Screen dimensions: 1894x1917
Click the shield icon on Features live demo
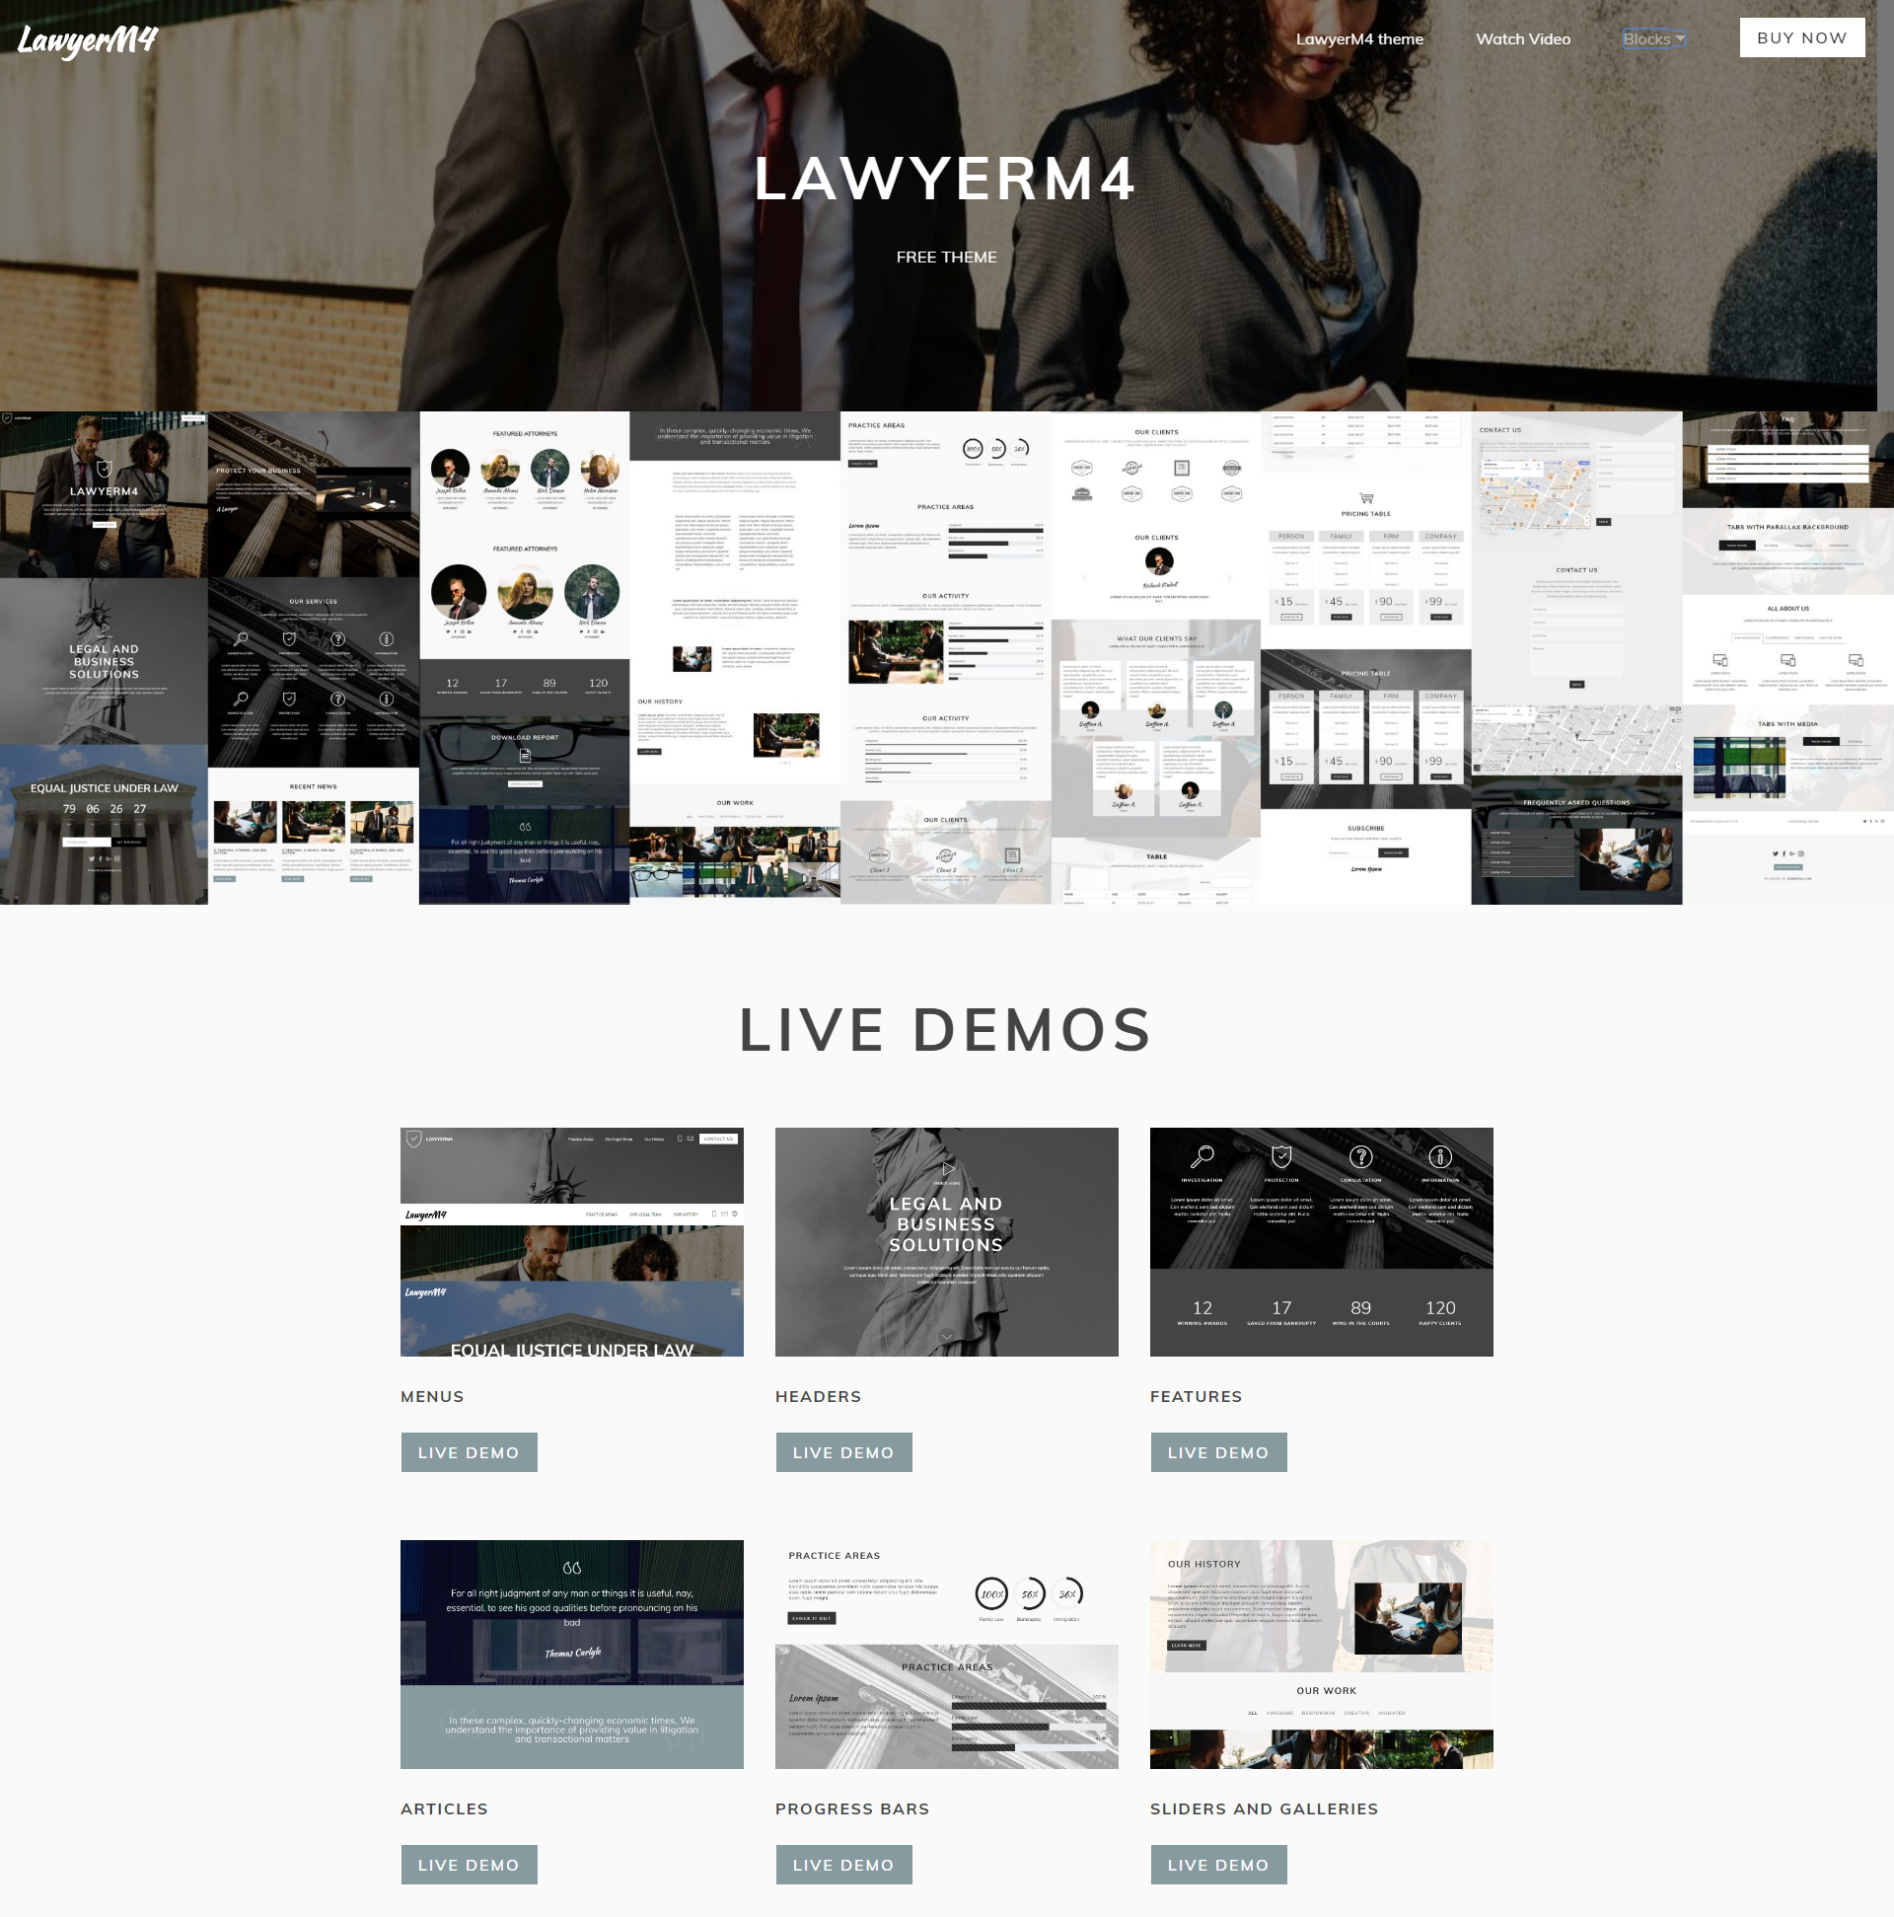[x=1283, y=1155]
